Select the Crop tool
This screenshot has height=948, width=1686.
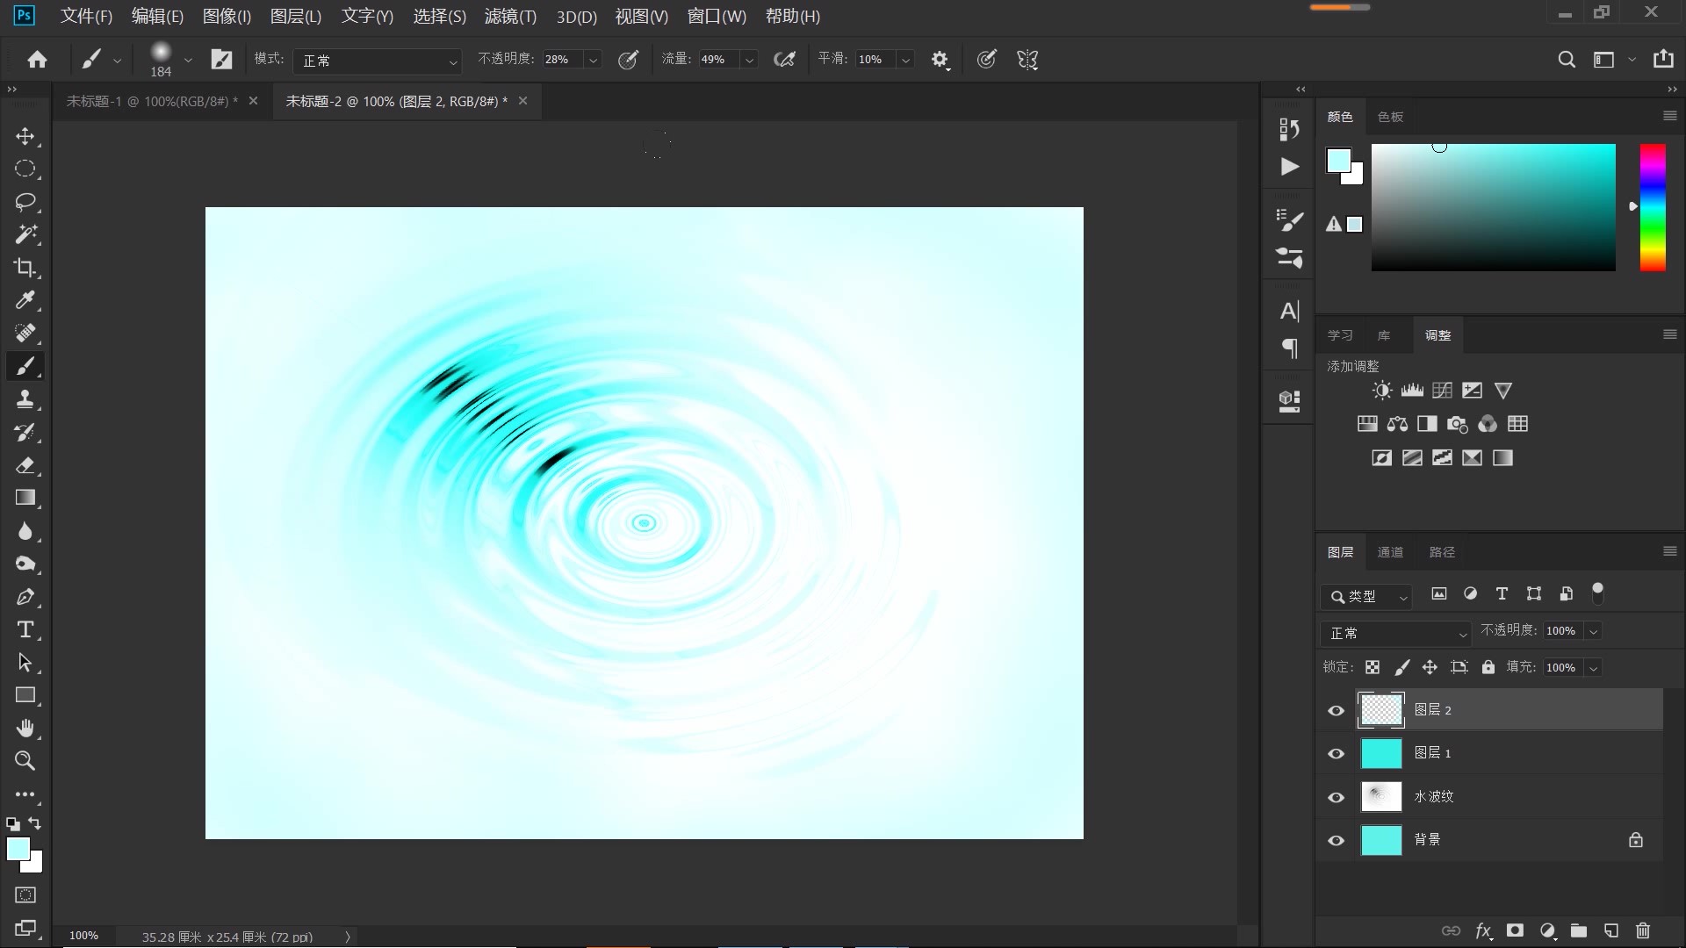coord(25,268)
